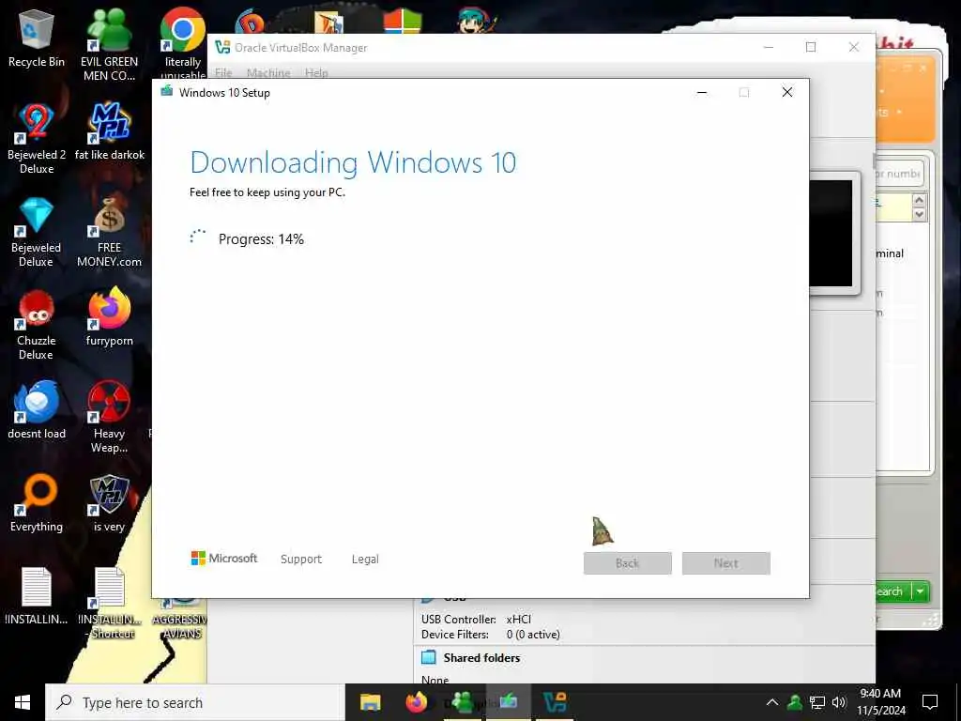
Task: Open the Machine menu in VirtualBox Manager
Action: click(268, 72)
